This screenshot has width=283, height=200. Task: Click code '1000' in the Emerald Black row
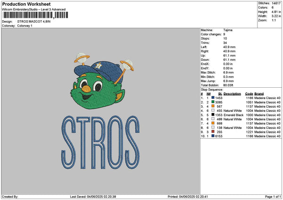(250, 115)
